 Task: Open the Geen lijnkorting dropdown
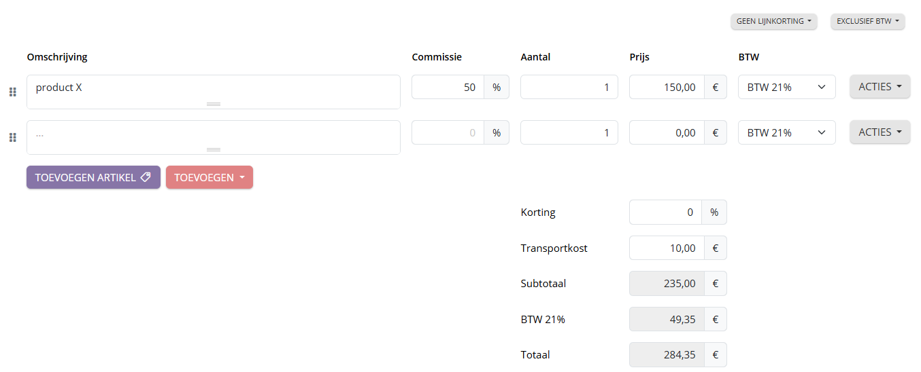pyautogui.click(x=773, y=22)
